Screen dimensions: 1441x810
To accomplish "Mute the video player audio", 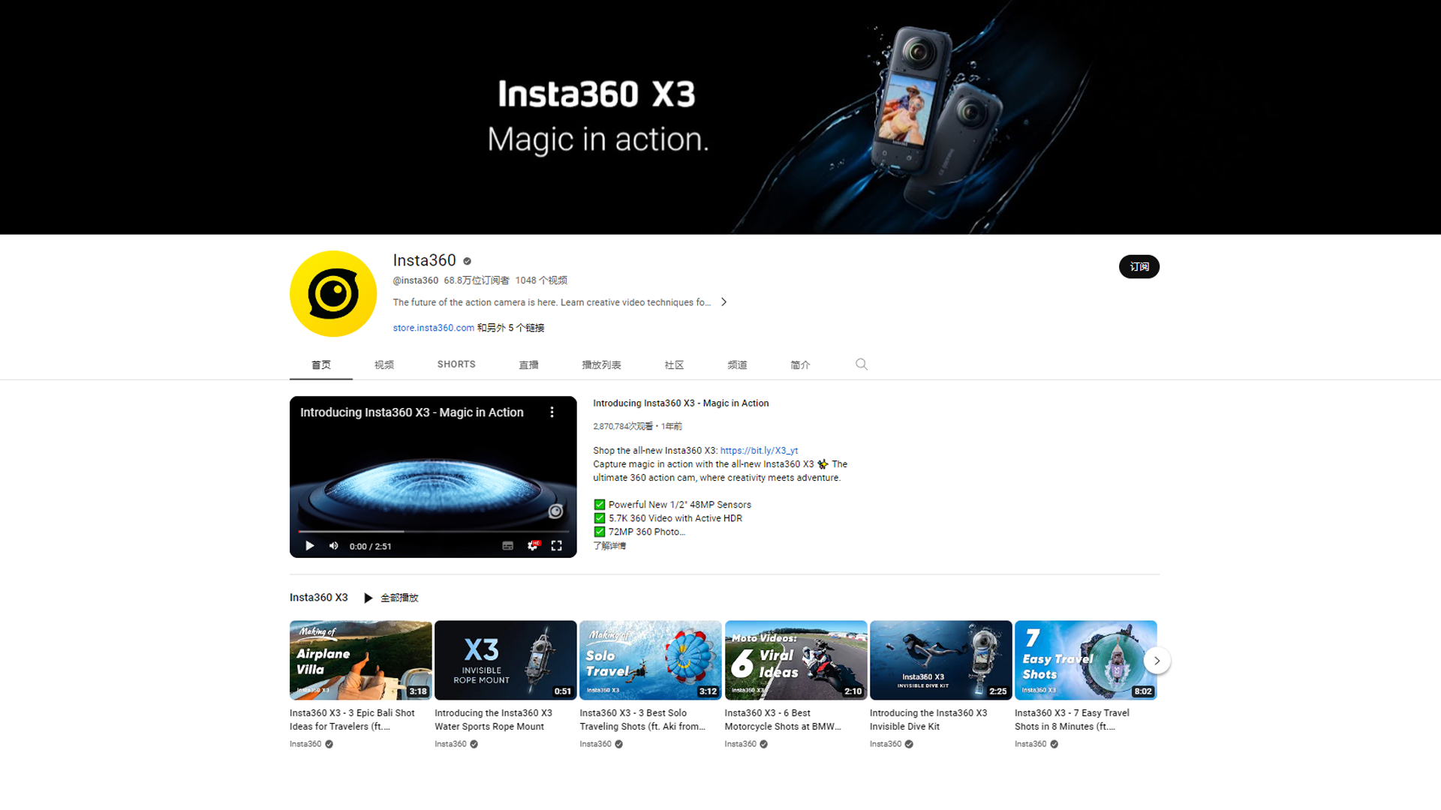I will [x=333, y=546].
